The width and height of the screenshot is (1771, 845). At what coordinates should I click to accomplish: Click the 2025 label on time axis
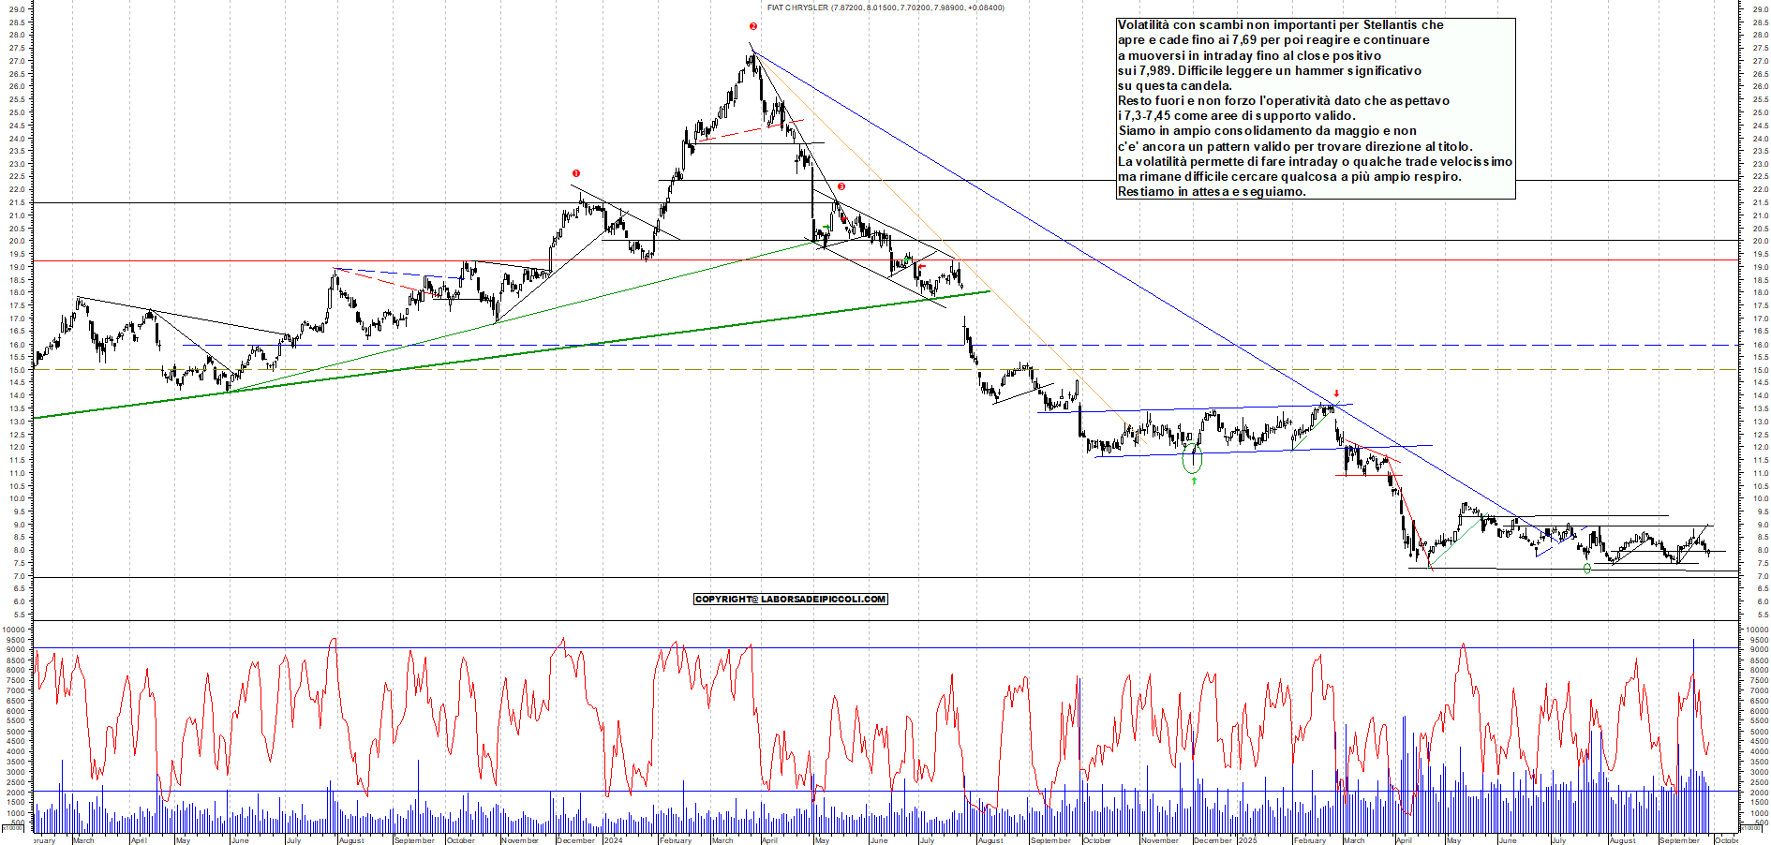(1246, 840)
